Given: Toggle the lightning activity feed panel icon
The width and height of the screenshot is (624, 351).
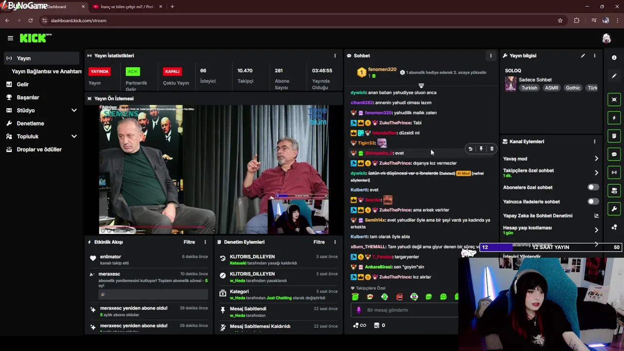Looking at the screenshot, I should pos(614,118).
